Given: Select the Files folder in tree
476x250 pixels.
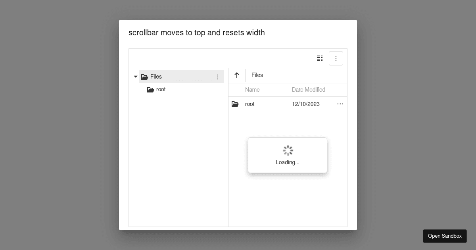Looking at the screenshot, I should point(181,77).
